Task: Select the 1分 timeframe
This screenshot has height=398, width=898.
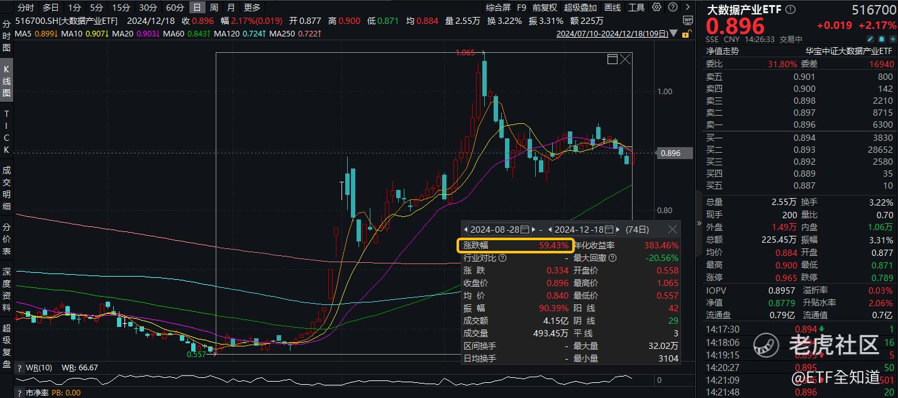Action: tap(74, 8)
